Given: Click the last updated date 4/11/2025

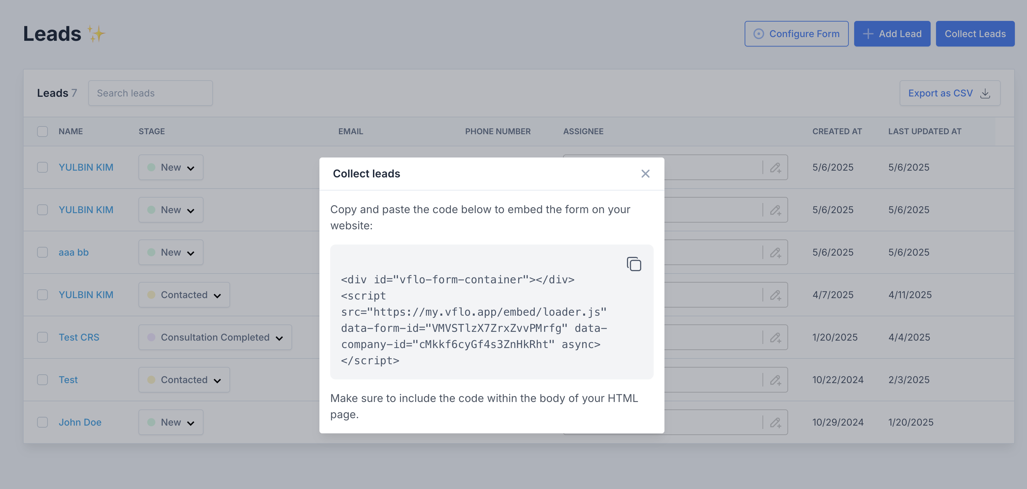Looking at the screenshot, I should point(910,295).
